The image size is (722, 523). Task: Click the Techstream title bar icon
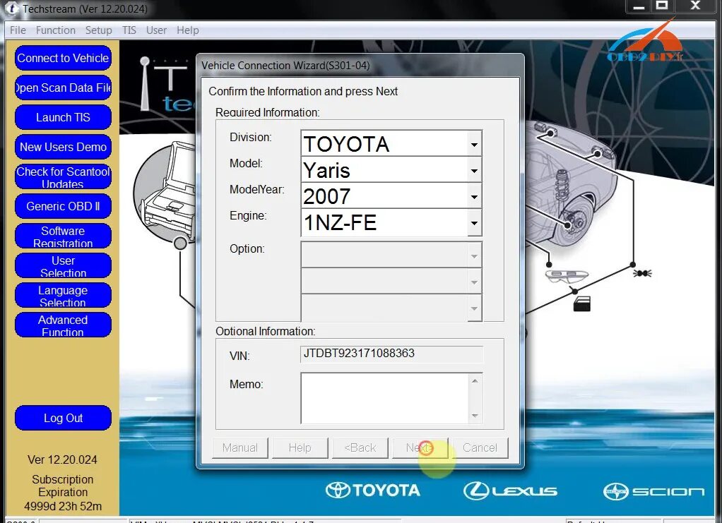(13, 8)
